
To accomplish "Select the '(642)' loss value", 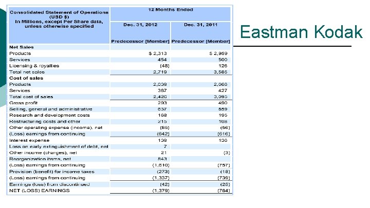I will pos(163,134).
